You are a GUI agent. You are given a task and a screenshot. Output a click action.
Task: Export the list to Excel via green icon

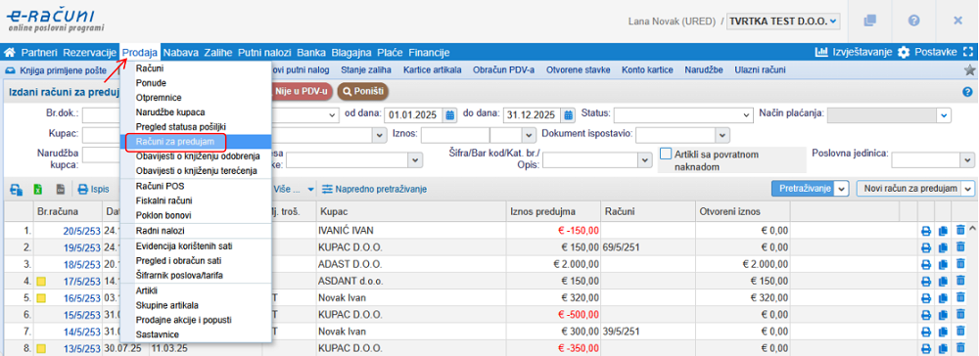click(x=37, y=189)
